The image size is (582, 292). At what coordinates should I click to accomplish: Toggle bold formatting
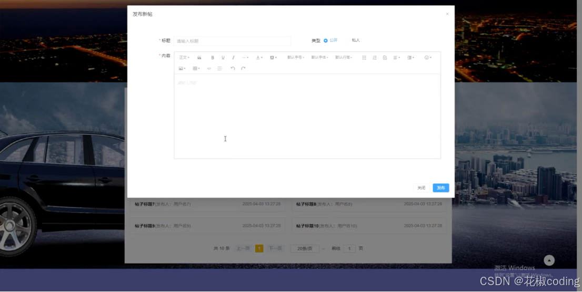coord(213,57)
